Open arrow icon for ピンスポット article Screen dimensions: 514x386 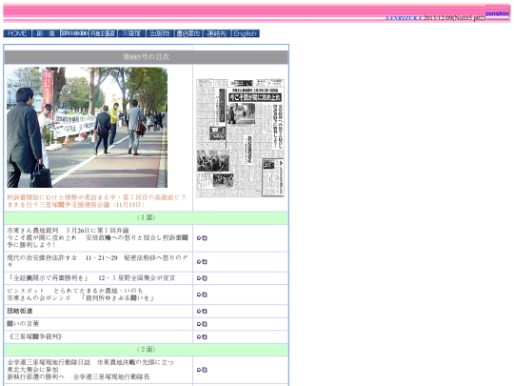pos(202,295)
